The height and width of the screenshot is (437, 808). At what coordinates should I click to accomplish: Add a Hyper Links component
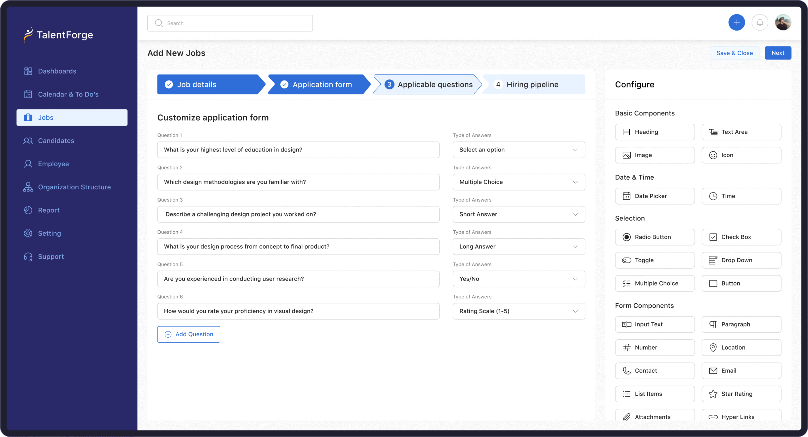741,415
